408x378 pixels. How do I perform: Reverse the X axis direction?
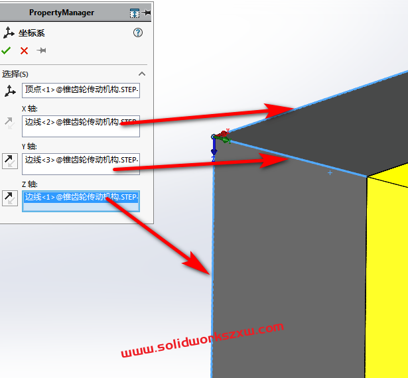10,123
